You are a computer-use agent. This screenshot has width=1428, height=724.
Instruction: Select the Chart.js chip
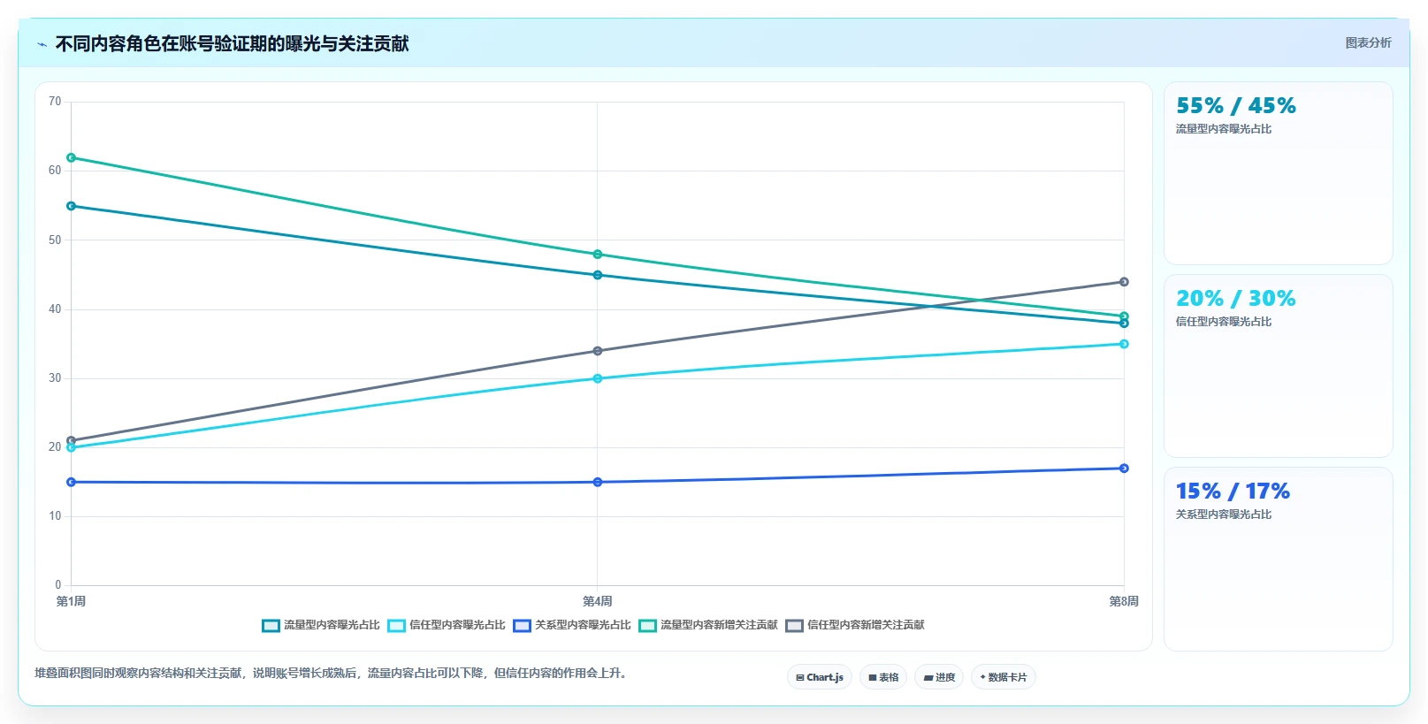[x=820, y=677]
